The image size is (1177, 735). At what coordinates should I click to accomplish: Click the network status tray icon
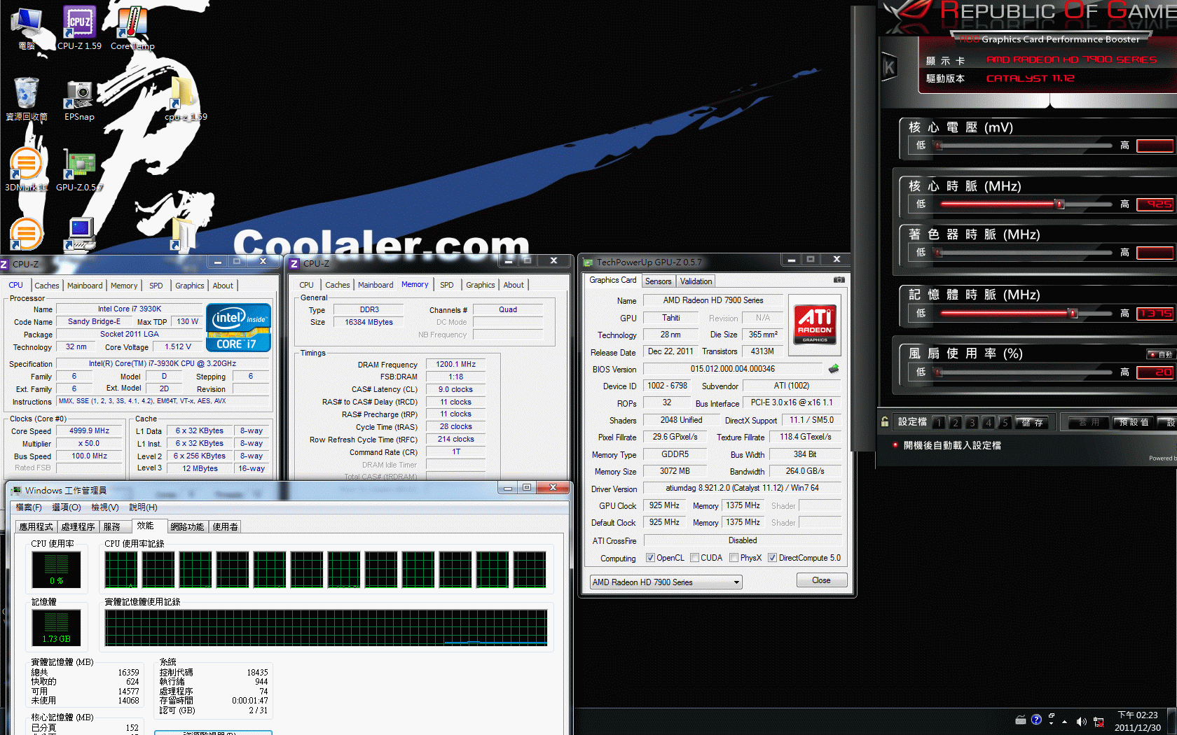point(1099,722)
